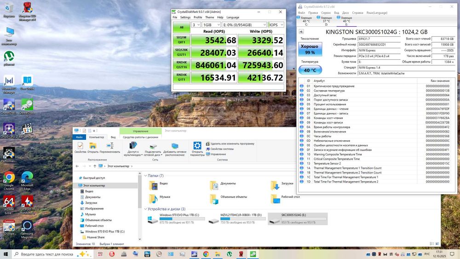Image resolution: width=460 pixels, height=259 pixels.
Task: Switch to Вид tab in Explorer ribbon
Action: pos(113,137)
